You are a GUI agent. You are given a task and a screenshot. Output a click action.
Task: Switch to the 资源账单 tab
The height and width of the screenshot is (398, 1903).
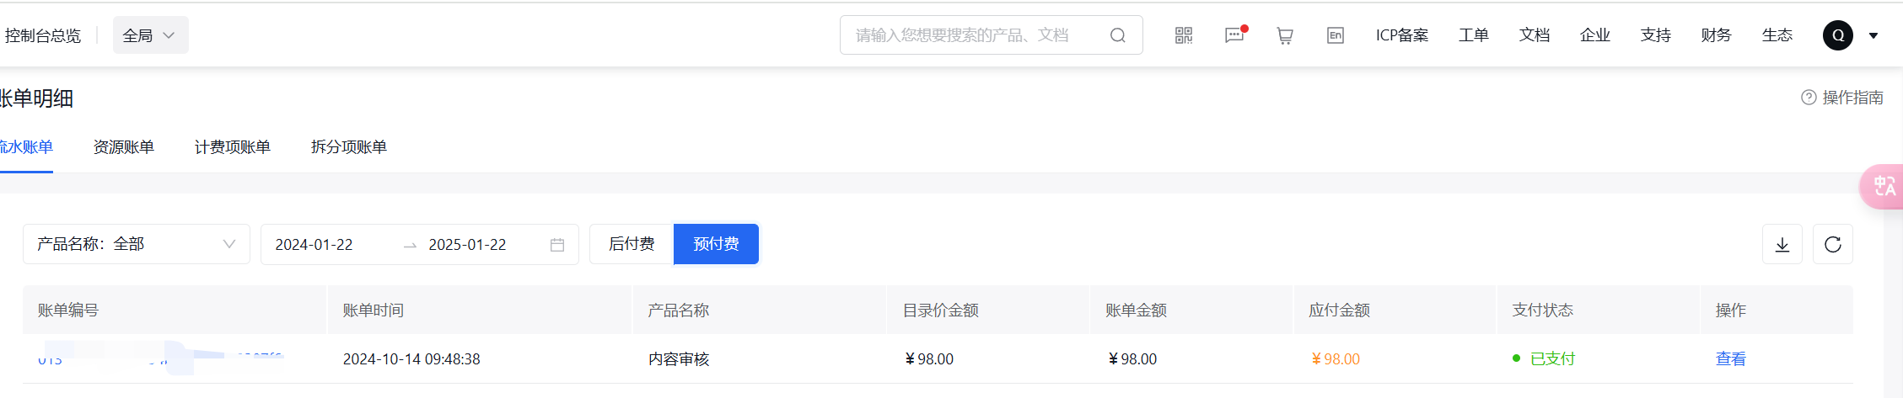124,147
